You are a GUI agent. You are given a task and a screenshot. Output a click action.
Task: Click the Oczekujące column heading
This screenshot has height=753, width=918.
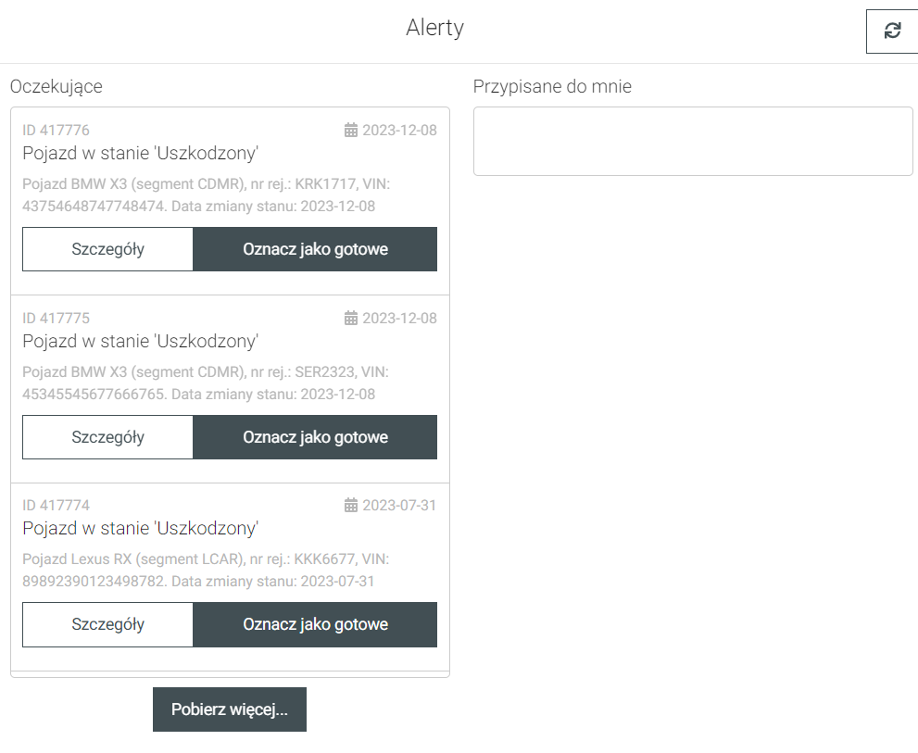click(57, 86)
